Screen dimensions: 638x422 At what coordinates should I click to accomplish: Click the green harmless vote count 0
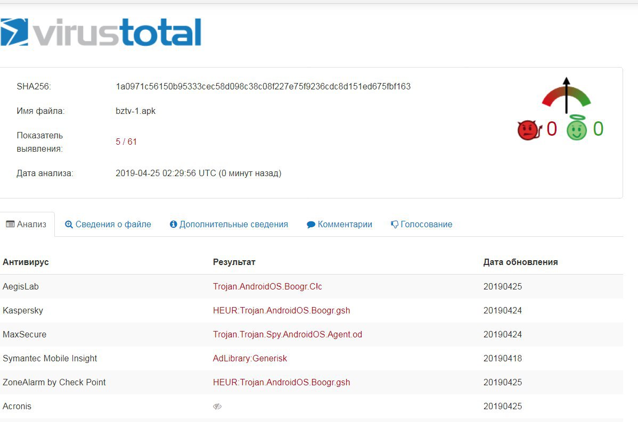click(598, 129)
